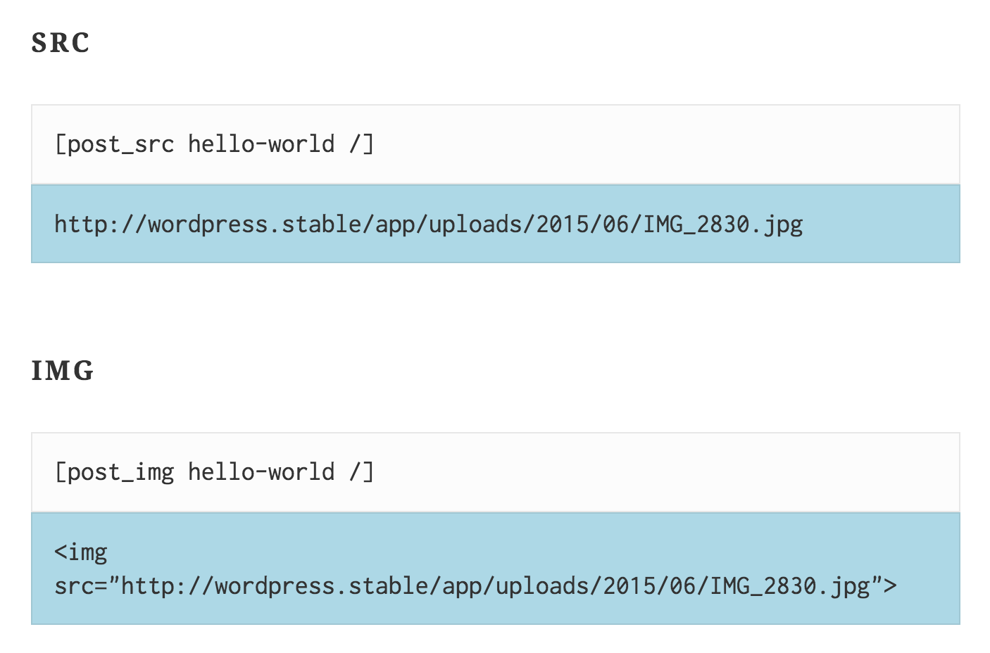Click the IMG heading
The width and height of the screenshot is (990, 653).
point(63,371)
